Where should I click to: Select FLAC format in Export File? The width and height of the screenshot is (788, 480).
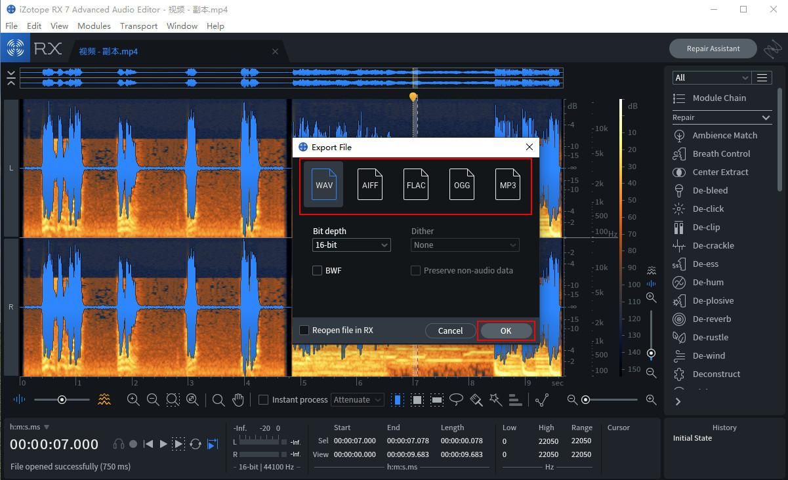click(416, 184)
